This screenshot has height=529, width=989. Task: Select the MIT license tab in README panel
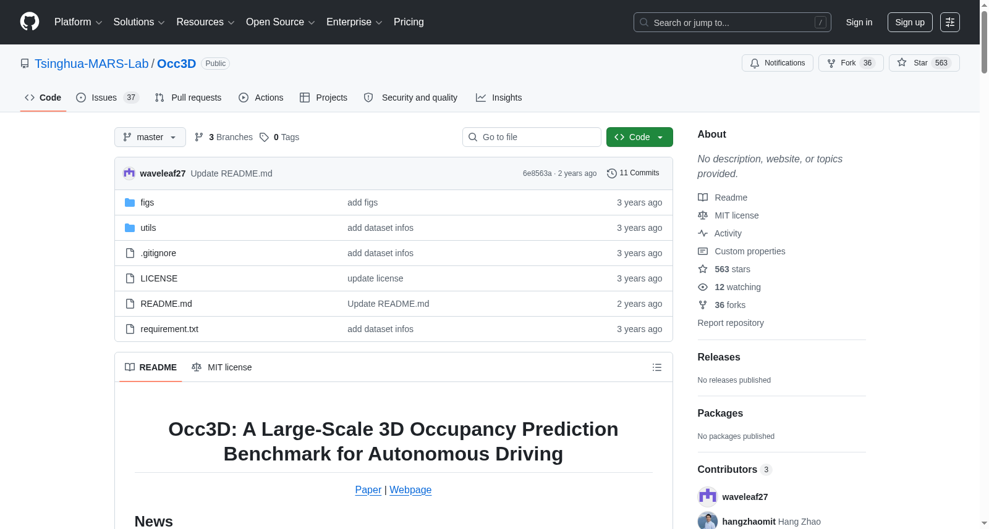point(222,367)
